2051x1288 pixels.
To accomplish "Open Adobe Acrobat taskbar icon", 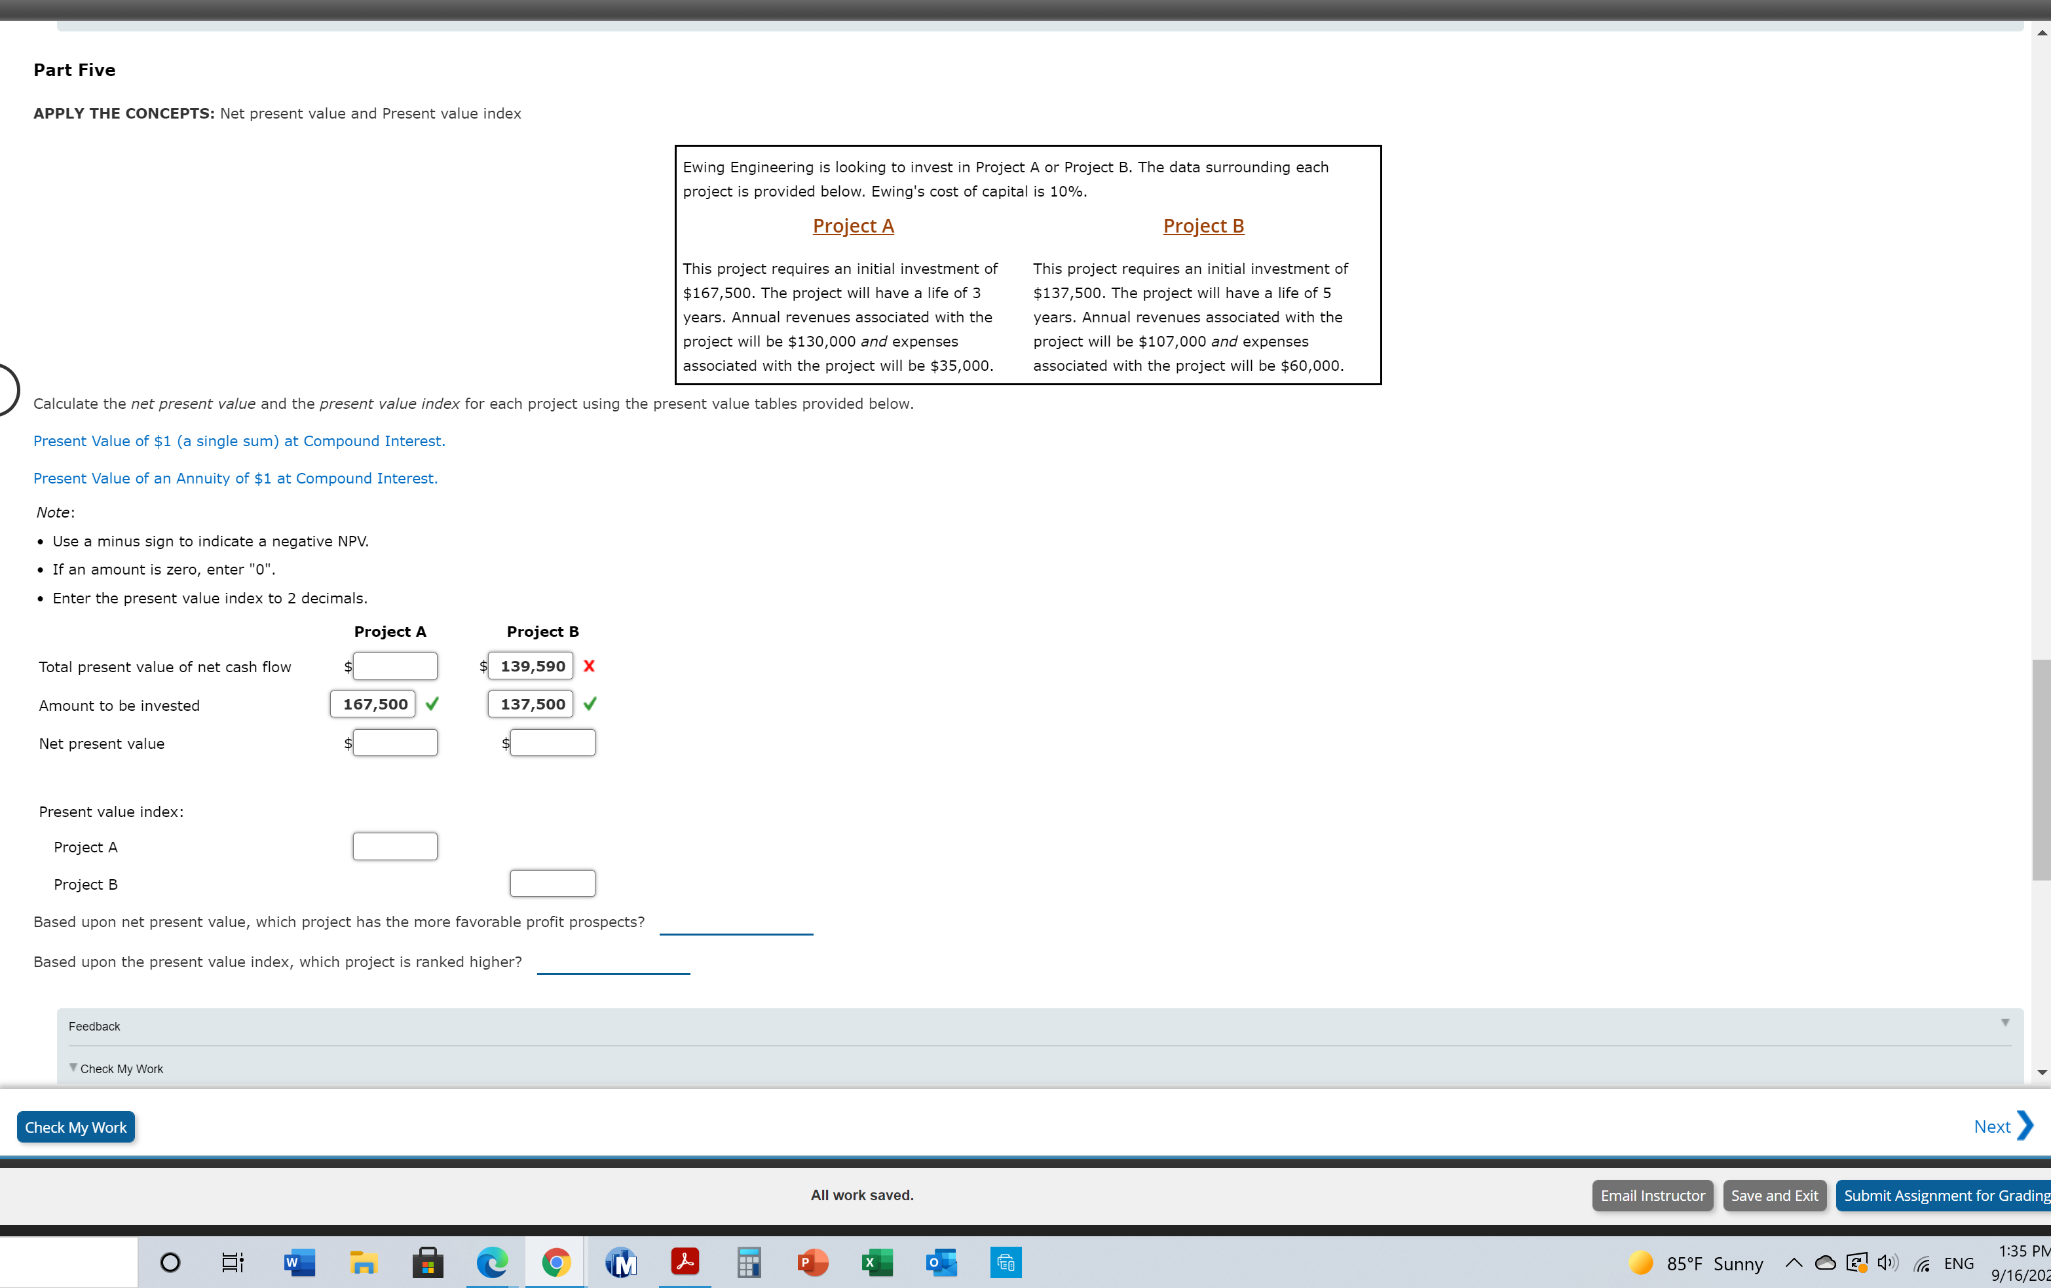I will [x=685, y=1262].
